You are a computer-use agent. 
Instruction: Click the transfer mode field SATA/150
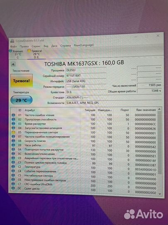point(86,87)
